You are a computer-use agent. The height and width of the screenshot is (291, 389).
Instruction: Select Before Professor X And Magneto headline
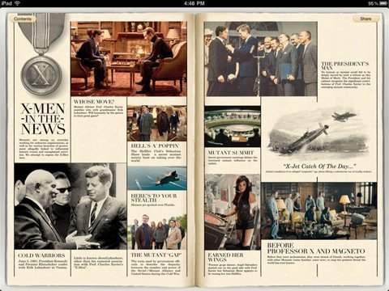(x=316, y=248)
